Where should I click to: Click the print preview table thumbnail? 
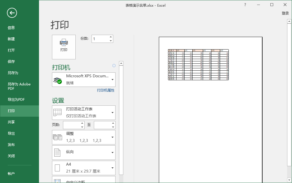(x=198, y=65)
